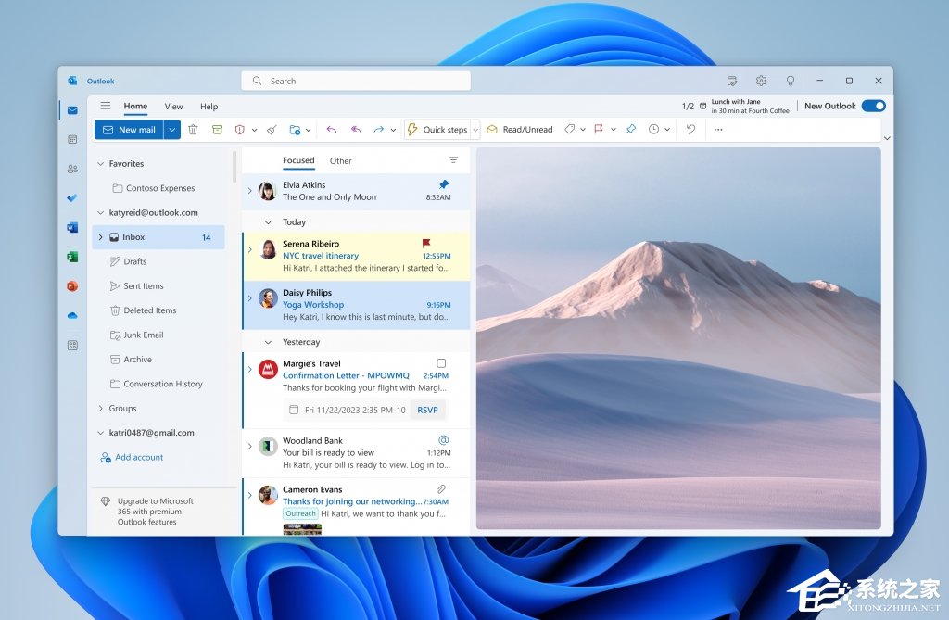
Task: Click the Archive icon in toolbar
Action: point(217,130)
